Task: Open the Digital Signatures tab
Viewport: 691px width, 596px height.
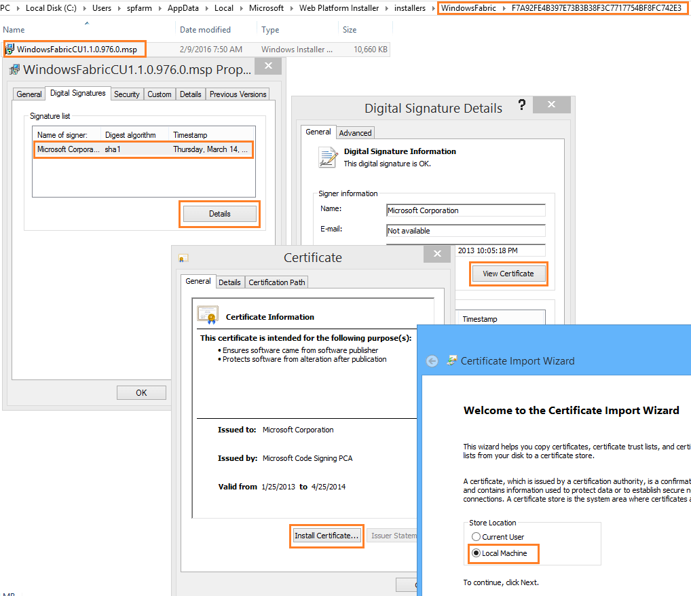Action: point(77,93)
